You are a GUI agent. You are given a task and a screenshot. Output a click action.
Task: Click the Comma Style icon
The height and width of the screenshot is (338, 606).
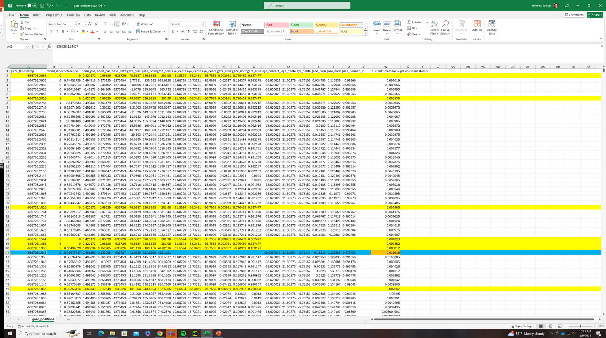(x=188, y=31)
